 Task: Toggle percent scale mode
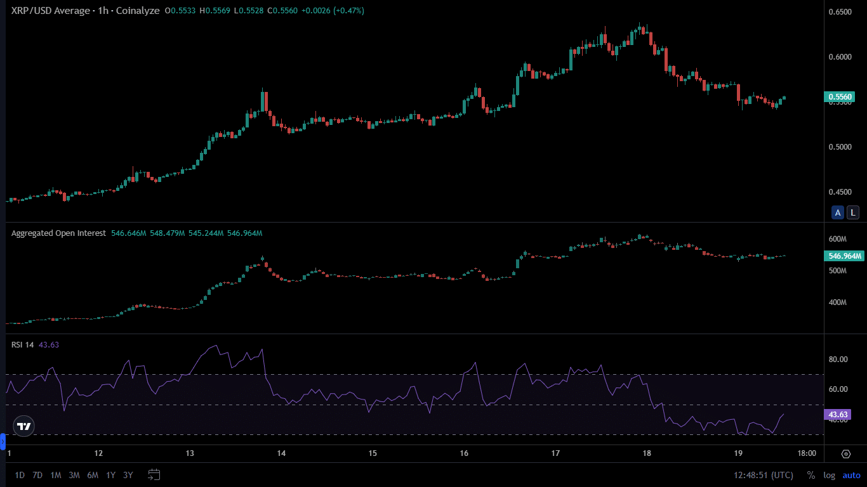[811, 475]
